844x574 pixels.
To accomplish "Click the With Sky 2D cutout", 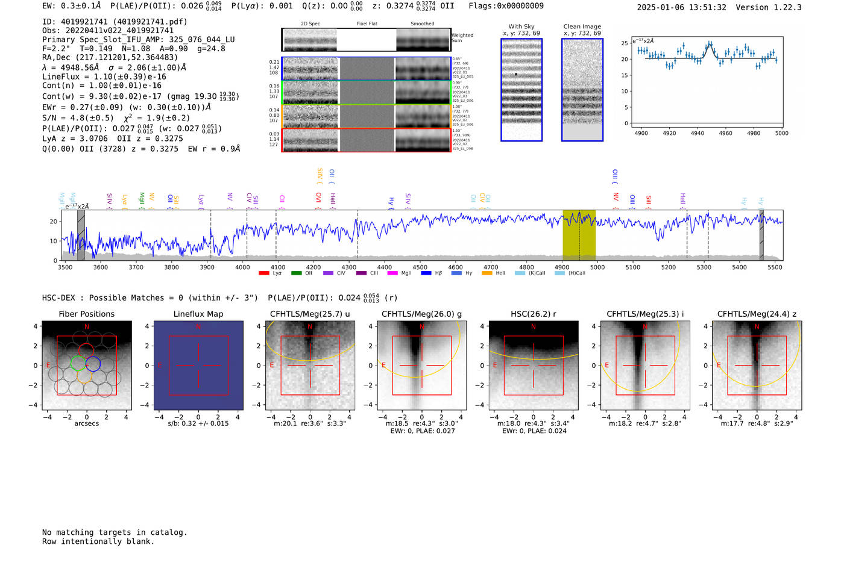I will tap(521, 90).
